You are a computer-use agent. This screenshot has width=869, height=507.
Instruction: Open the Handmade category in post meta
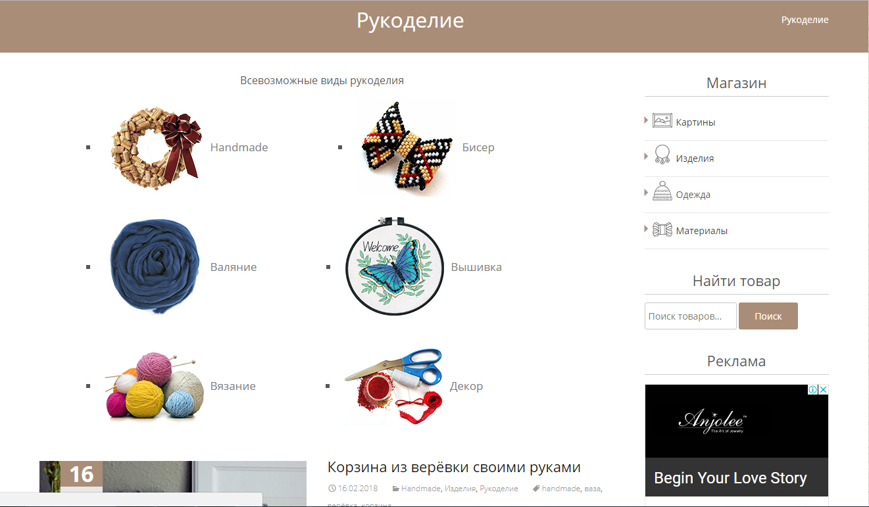click(x=421, y=489)
